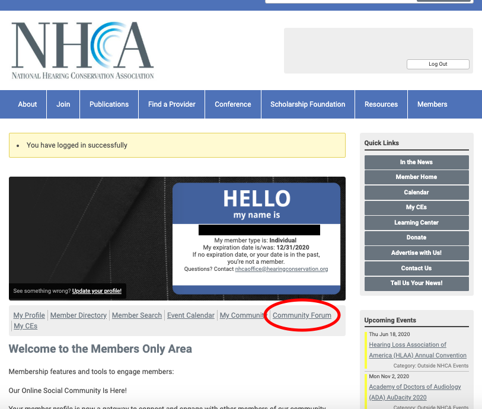This screenshot has width=482, height=409.
Task: Open Hearing Loss Association of America event
Action: 417,350
